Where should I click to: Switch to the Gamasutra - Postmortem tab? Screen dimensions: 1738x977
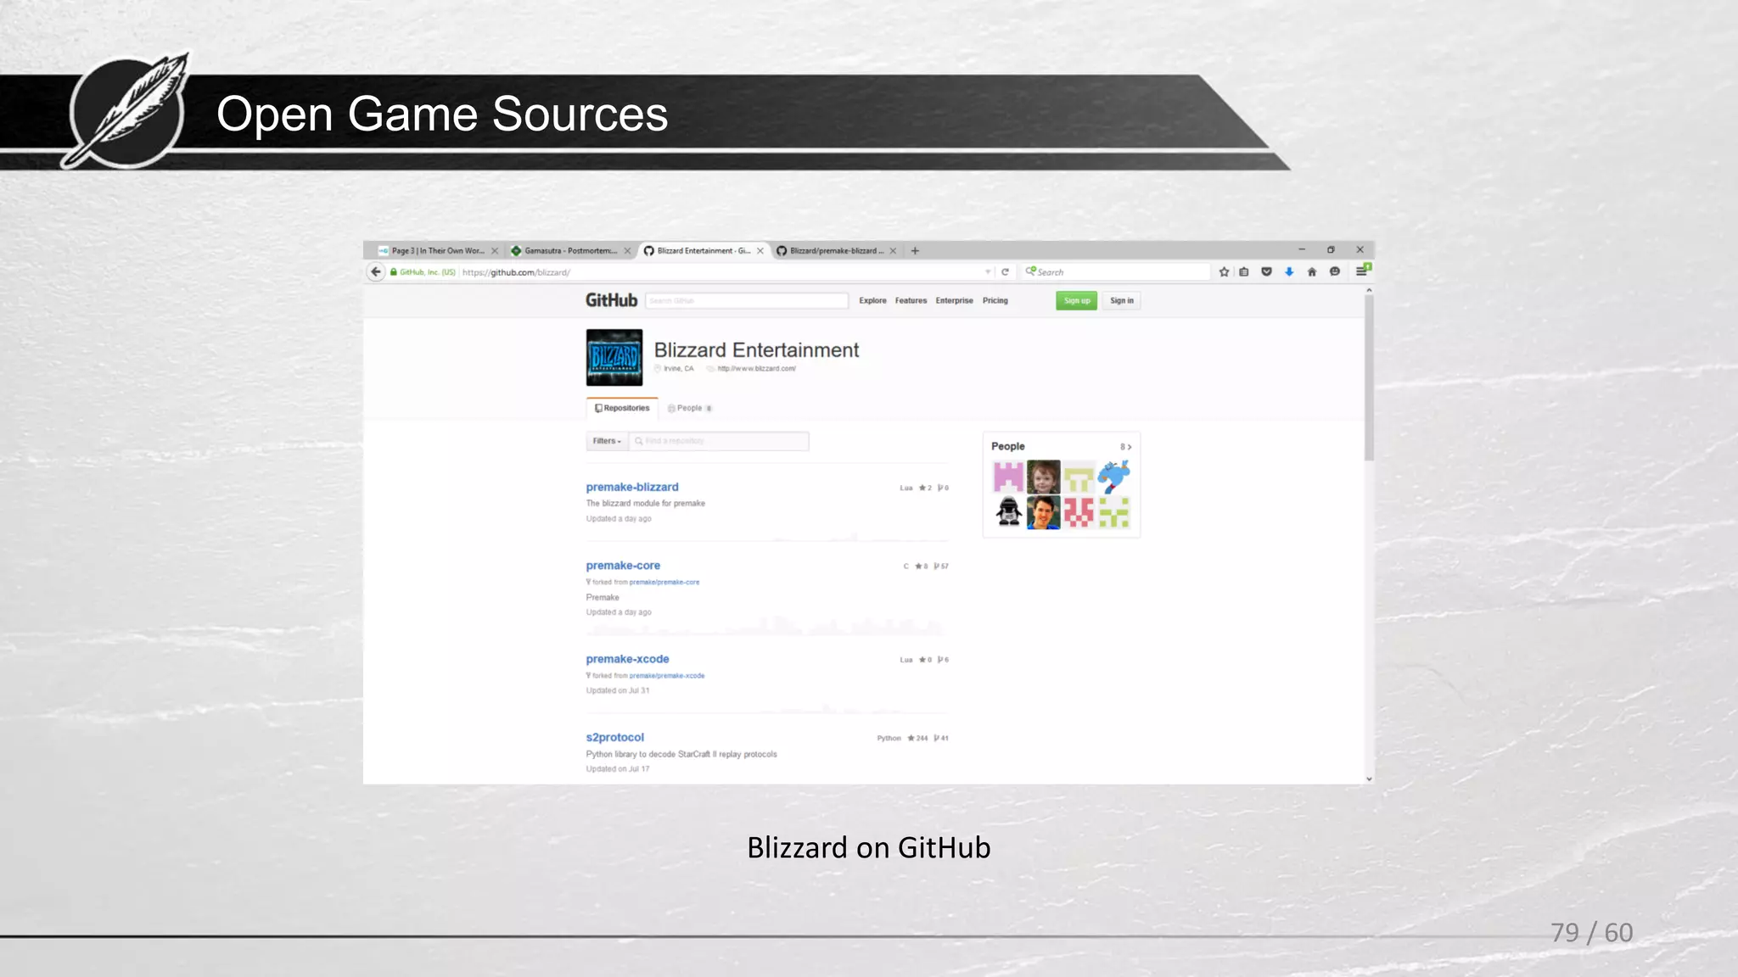[569, 251]
